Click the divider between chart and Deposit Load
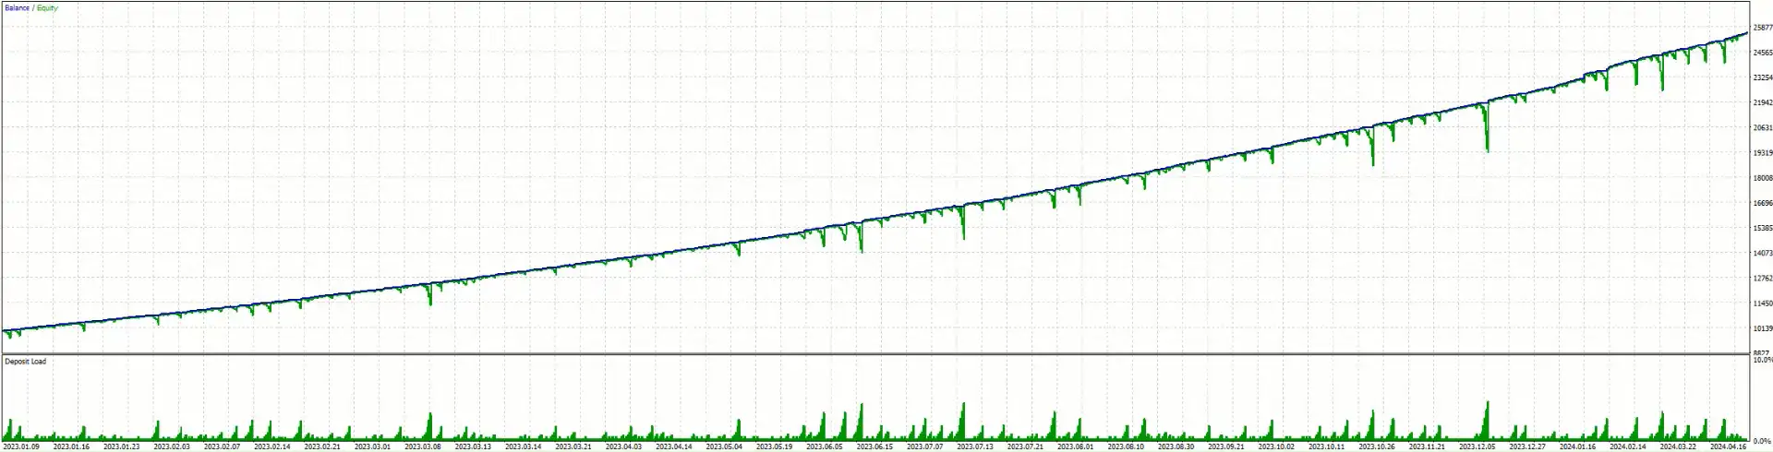This screenshot has width=1773, height=452. [x=877, y=354]
